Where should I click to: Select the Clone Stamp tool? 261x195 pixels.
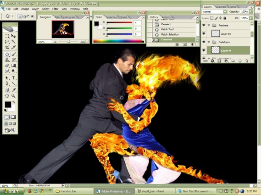click(7, 60)
